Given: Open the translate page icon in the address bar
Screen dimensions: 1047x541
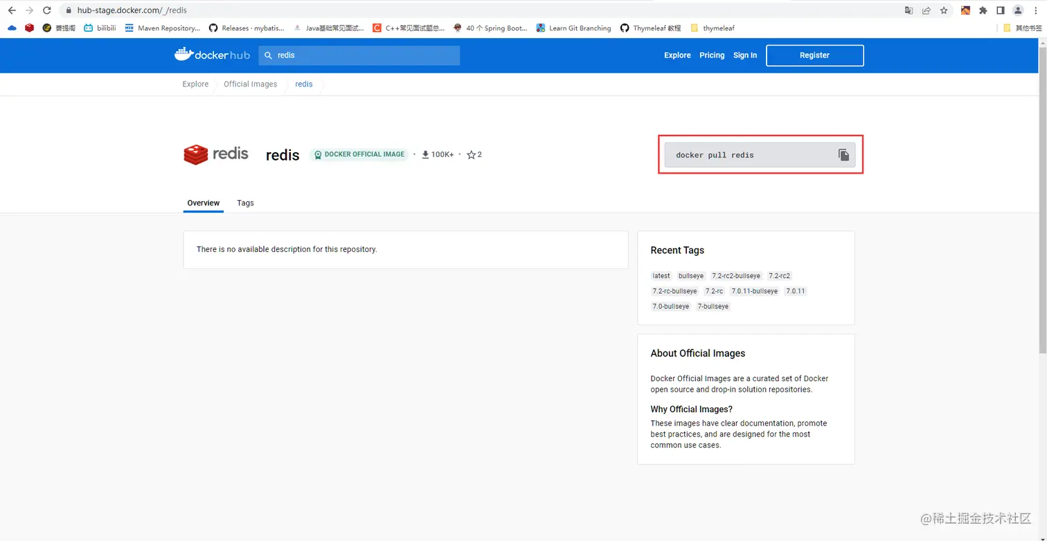Looking at the screenshot, I should tap(909, 10).
